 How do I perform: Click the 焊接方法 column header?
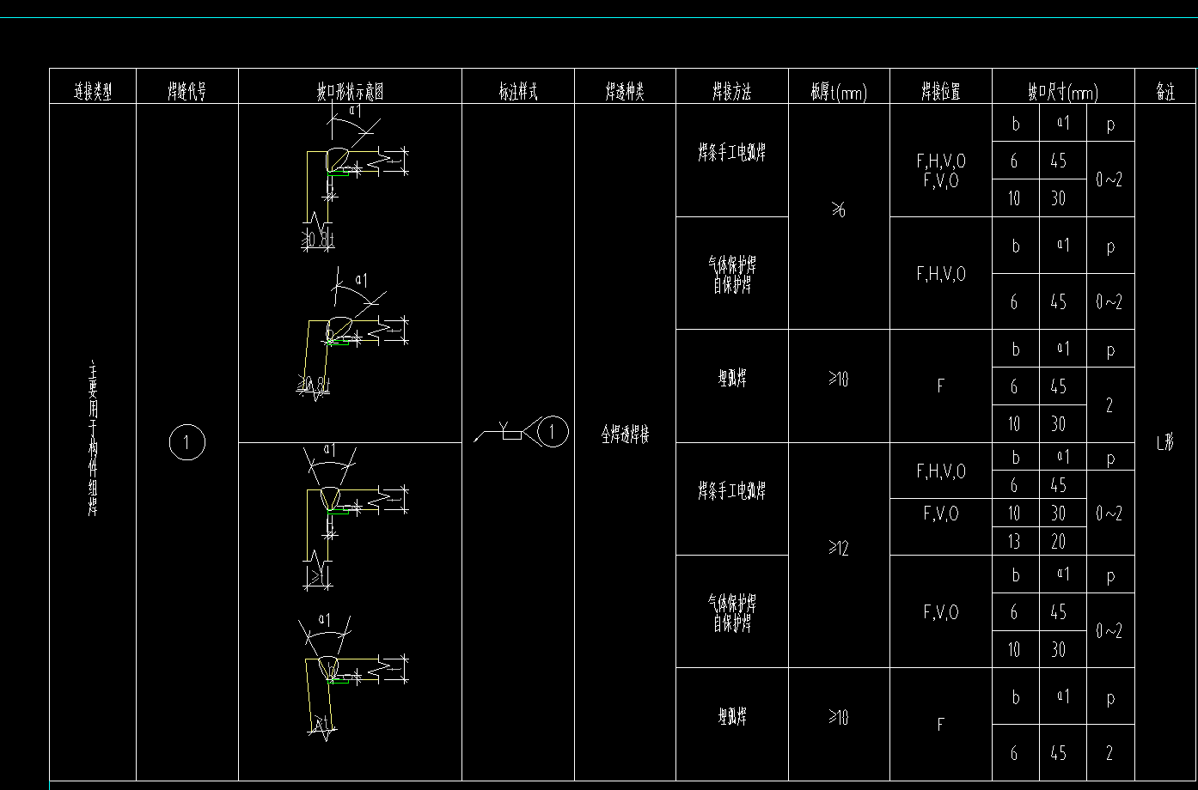coord(732,92)
